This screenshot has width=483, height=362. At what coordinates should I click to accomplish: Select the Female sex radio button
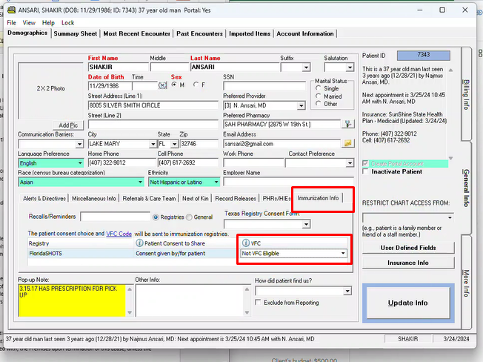click(x=196, y=85)
